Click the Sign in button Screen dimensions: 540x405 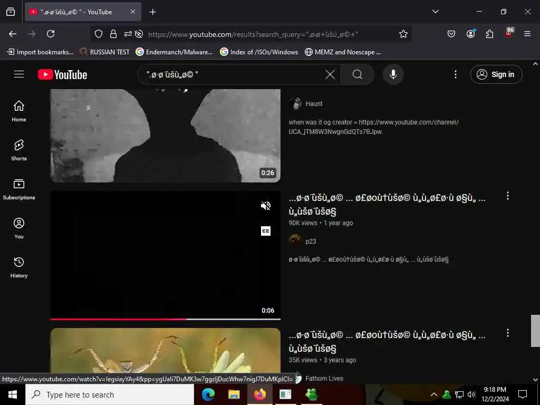pyautogui.click(x=496, y=74)
